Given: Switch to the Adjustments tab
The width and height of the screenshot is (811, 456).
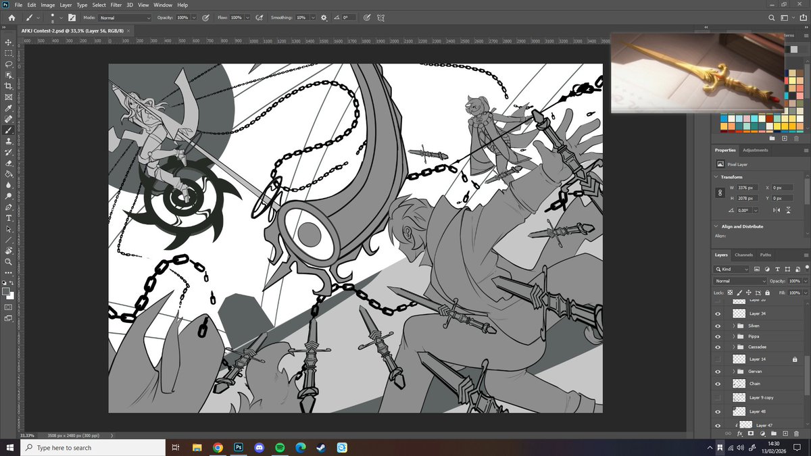Looking at the screenshot, I should click(755, 150).
